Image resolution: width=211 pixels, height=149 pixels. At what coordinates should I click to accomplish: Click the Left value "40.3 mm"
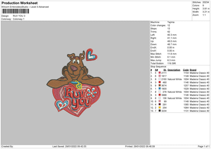[x=172, y=35]
